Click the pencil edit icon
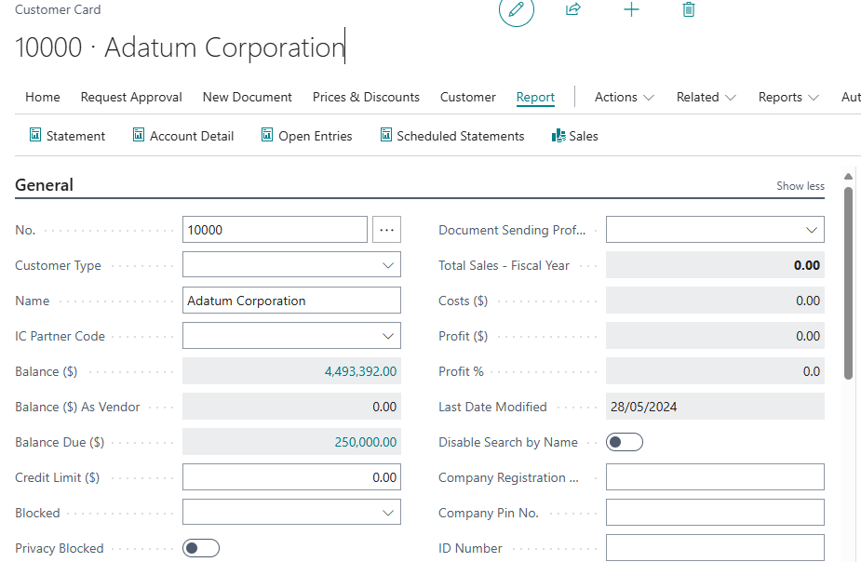The image size is (861, 562). (517, 9)
